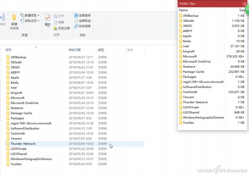Click USOShared in Folder Size window
The height and width of the screenshot is (176, 249).
point(189,112)
